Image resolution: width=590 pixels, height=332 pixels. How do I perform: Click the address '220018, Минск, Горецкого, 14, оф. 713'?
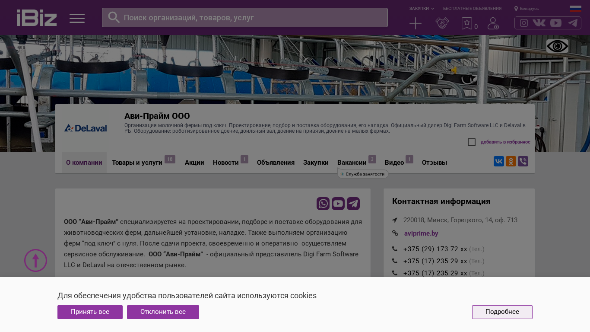point(460,220)
